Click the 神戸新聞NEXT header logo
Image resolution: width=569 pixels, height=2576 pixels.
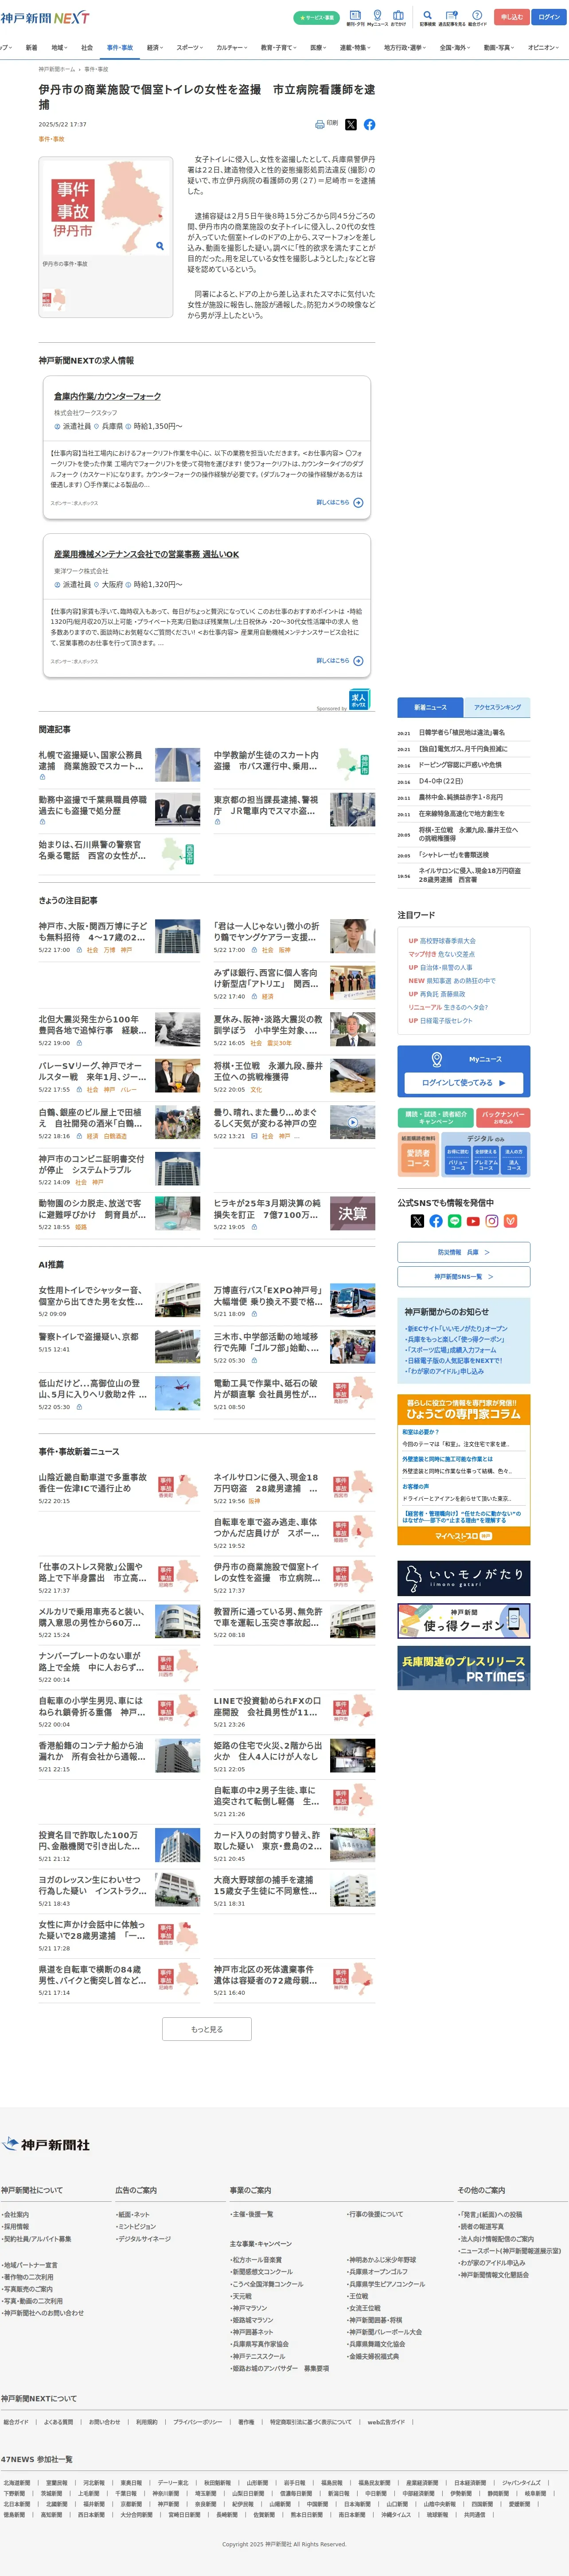click(x=45, y=18)
